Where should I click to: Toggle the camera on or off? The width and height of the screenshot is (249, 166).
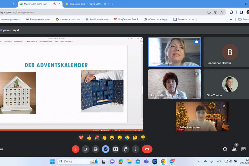85,149
